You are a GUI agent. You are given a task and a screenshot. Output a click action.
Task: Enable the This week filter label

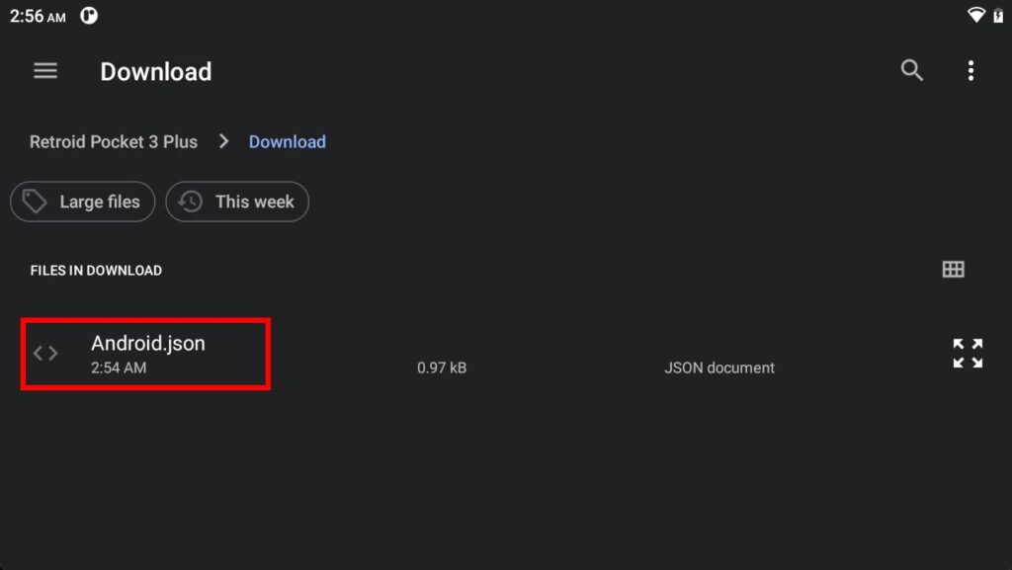tap(254, 202)
